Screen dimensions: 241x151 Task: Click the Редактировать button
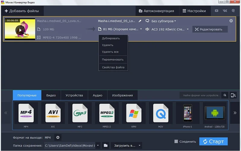[x=210, y=29]
